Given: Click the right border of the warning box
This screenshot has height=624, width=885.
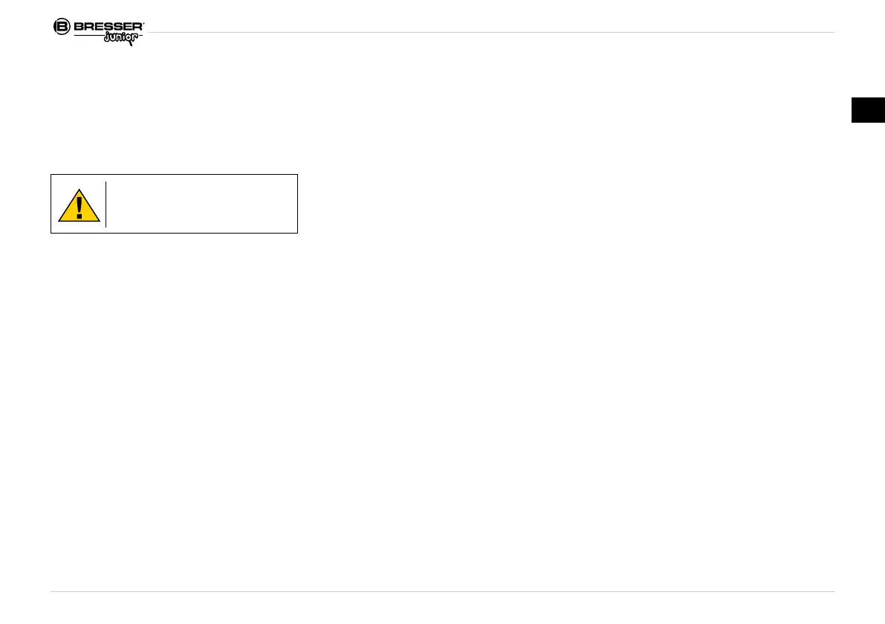Looking at the screenshot, I should tap(297, 204).
